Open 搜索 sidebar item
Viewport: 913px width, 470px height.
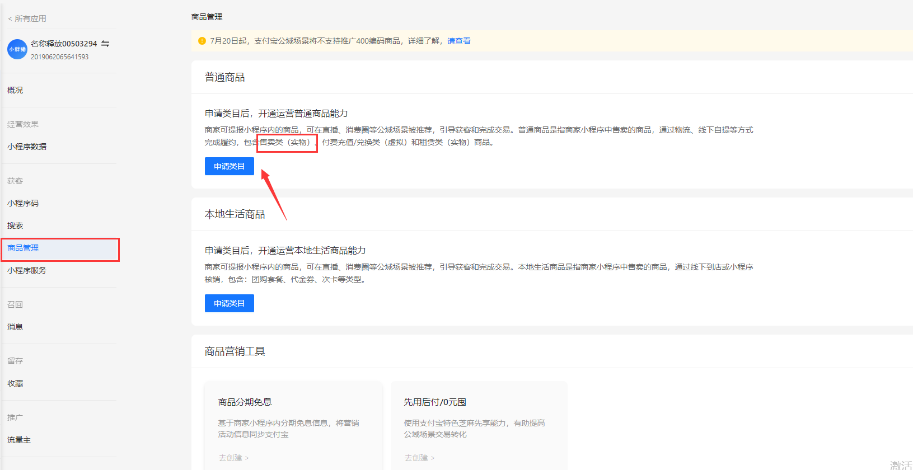[x=15, y=225]
